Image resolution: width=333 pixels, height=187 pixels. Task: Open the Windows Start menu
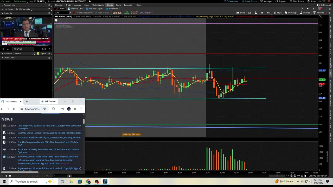point(4,182)
